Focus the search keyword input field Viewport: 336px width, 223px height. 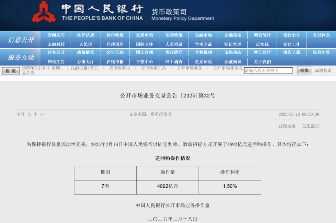(268, 70)
